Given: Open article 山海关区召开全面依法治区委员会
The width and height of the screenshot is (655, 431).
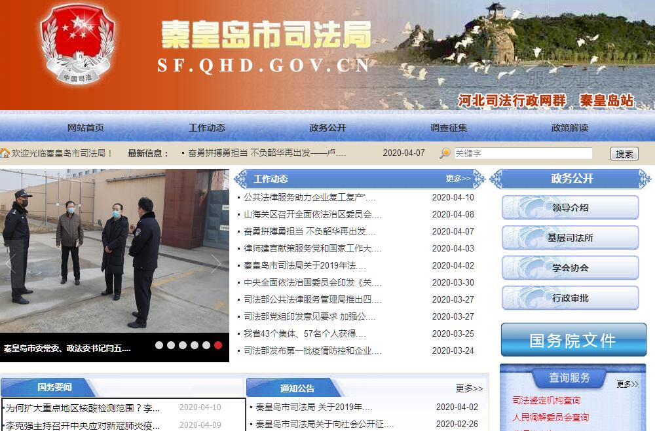Looking at the screenshot, I should click(x=312, y=214).
